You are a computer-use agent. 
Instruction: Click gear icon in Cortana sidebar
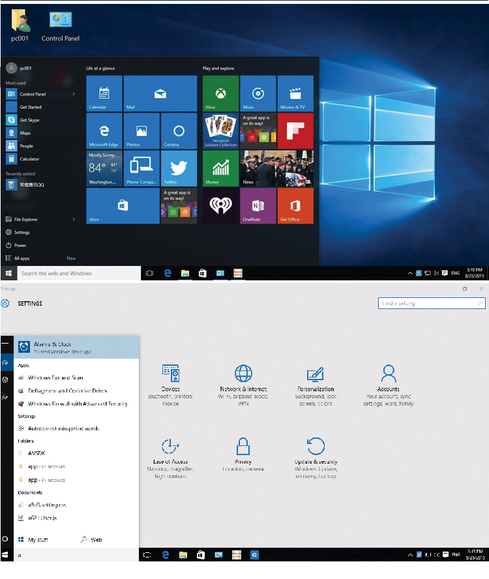pos(5,379)
